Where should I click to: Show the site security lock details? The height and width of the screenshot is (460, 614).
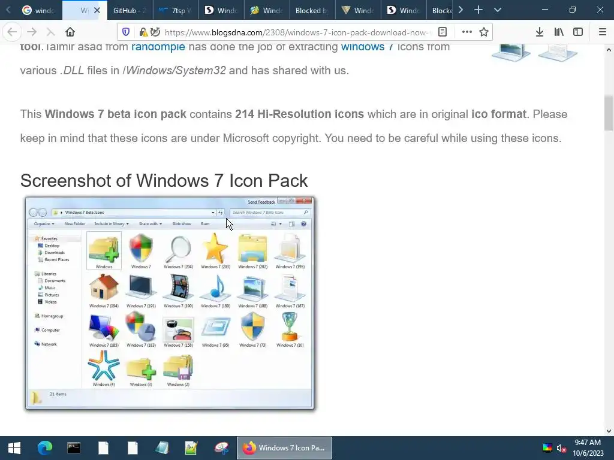(143, 32)
